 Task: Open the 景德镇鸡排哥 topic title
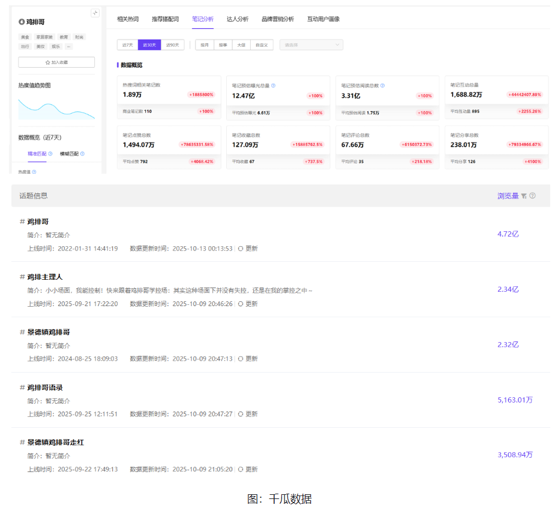(49, 332)
